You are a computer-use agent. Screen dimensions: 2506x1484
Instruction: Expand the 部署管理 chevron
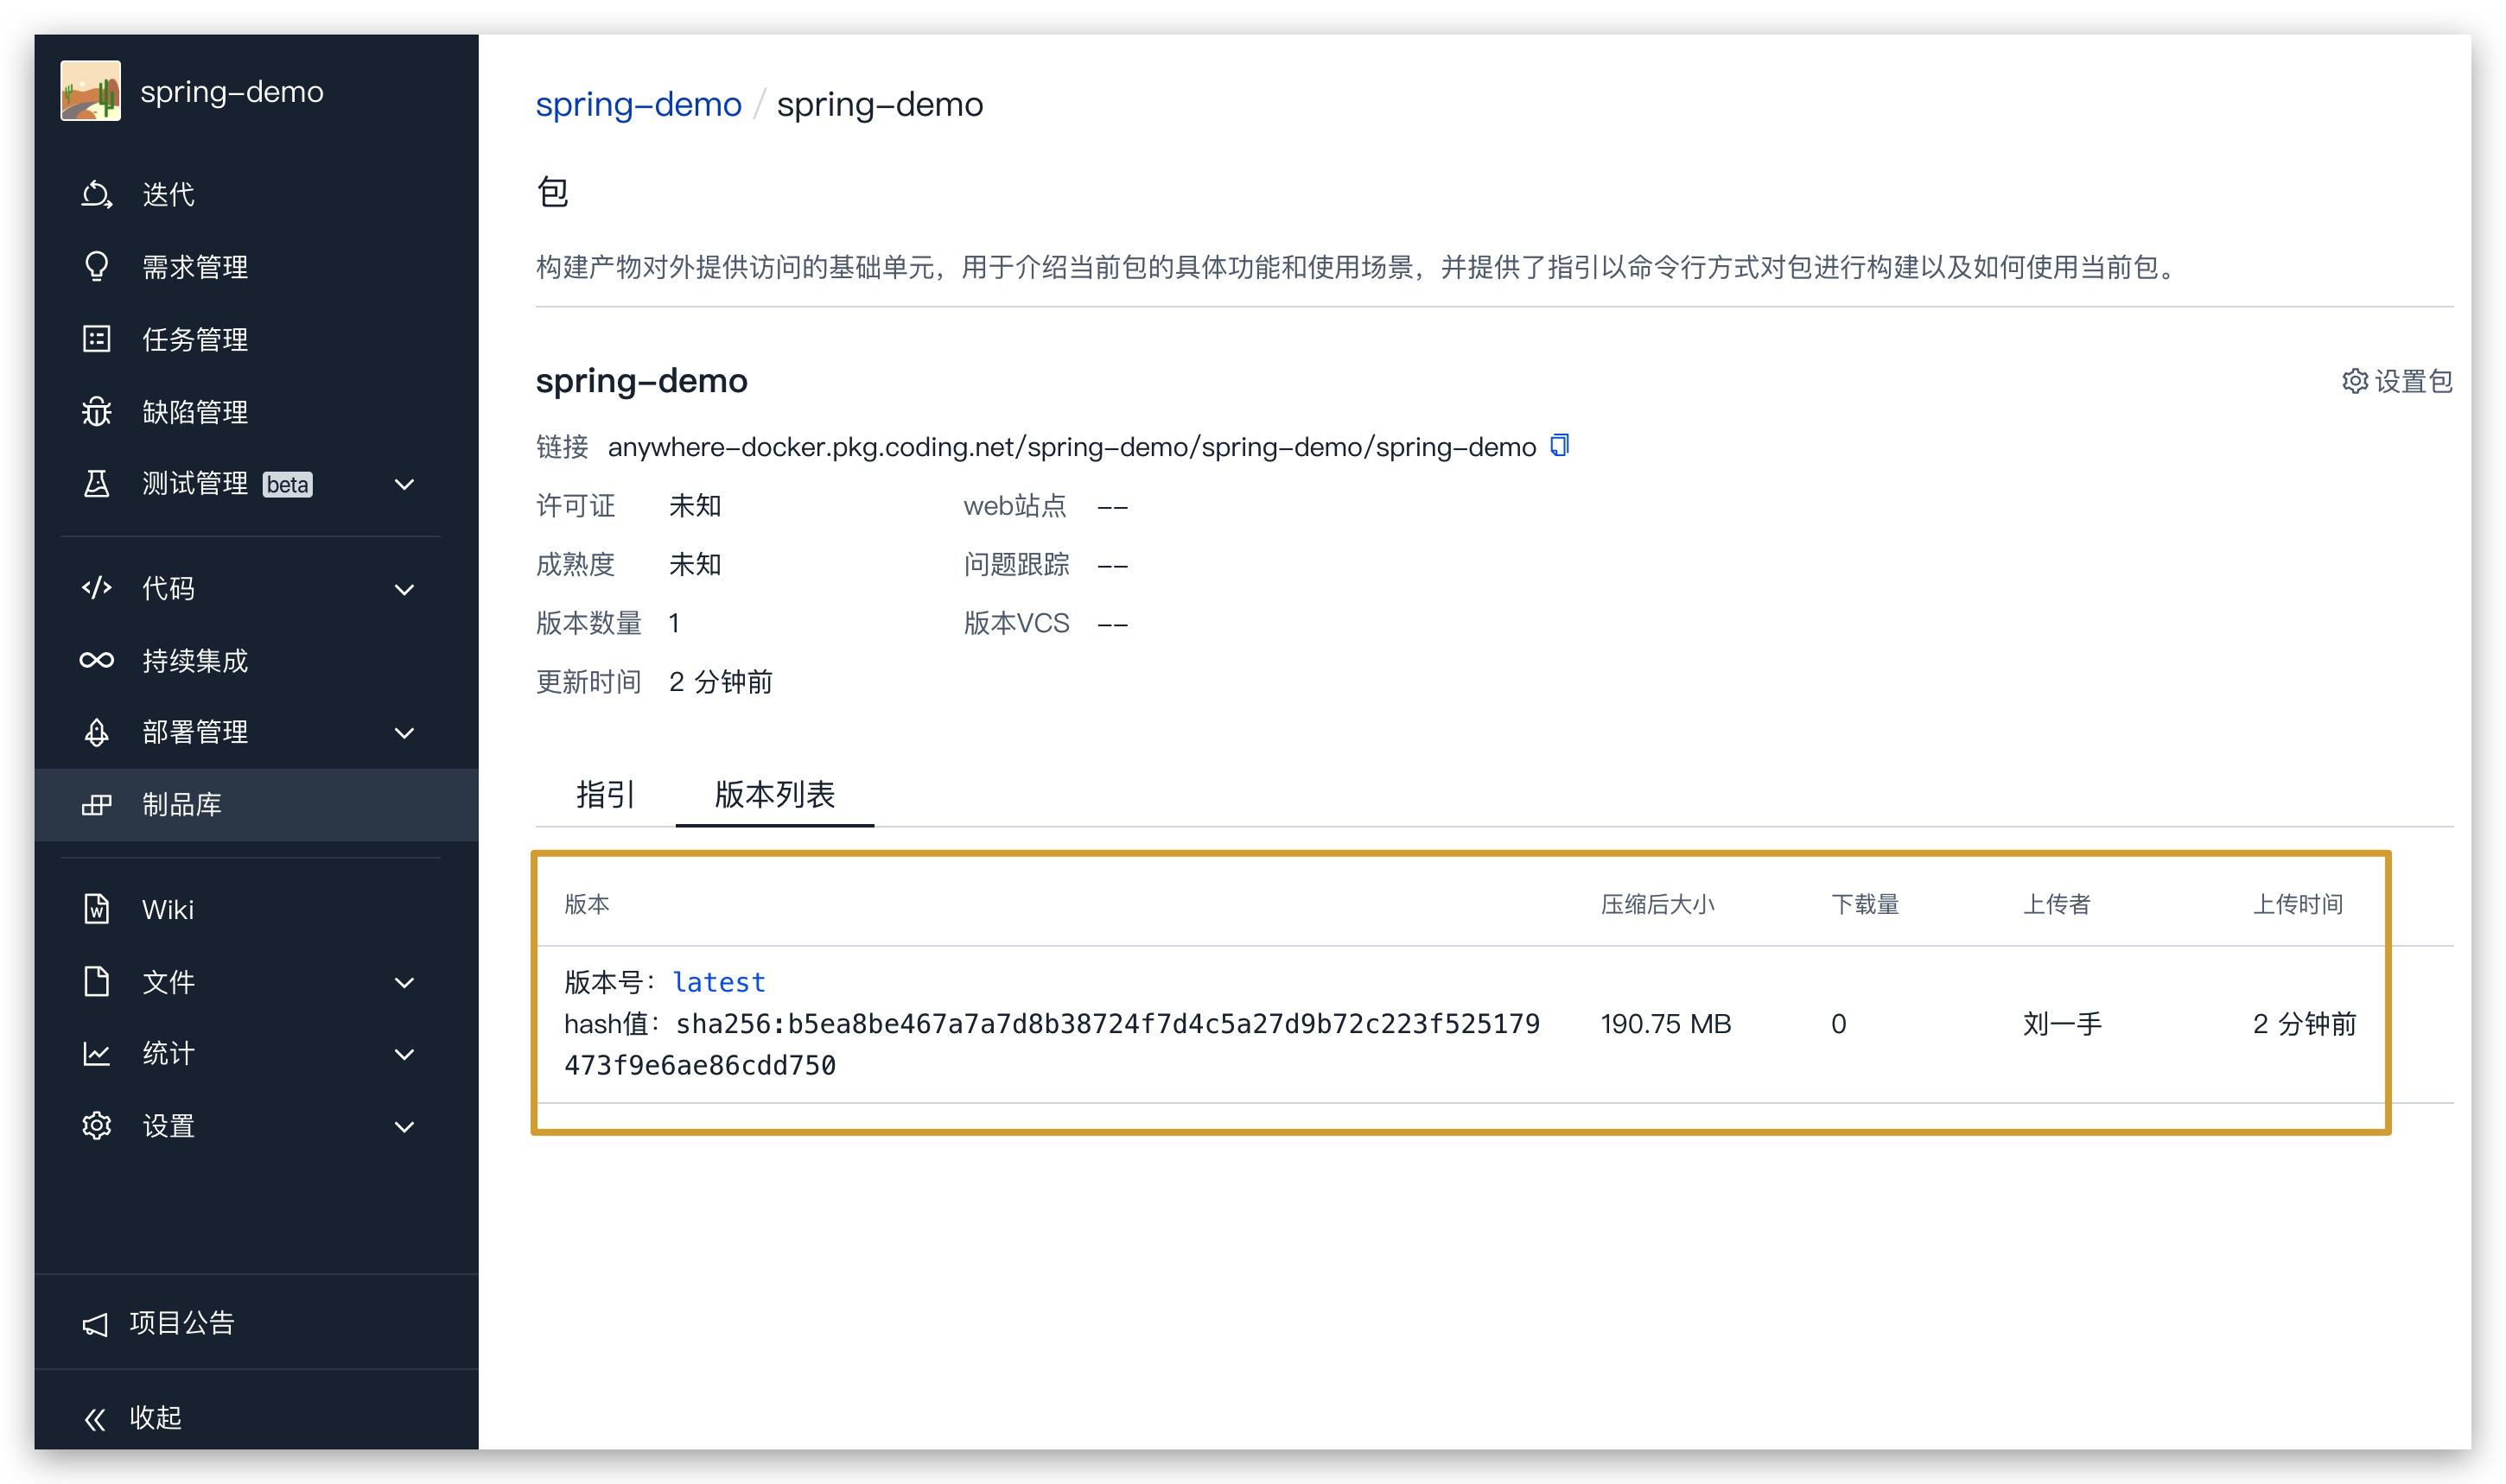(x=404, y=733)
